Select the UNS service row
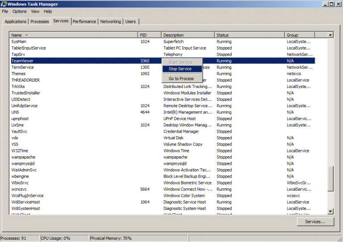The image size is (343, 242). [163, 112]
